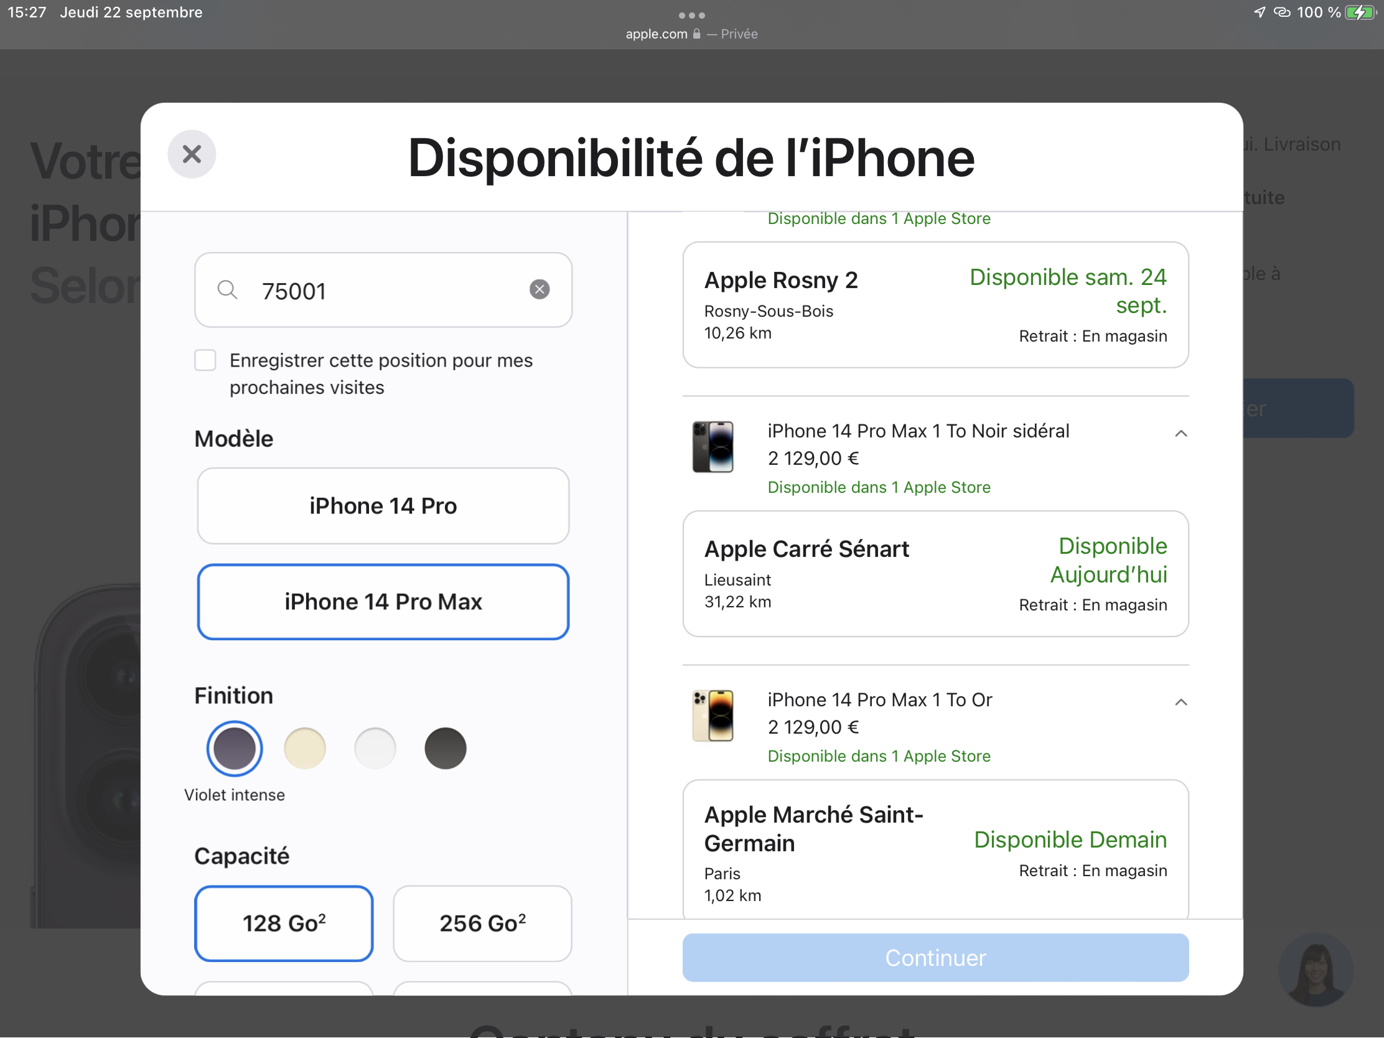This screenshot has width=1384, height=1038.
Task: Tap the battery status icon
Action: click(x=1360, y=12)
